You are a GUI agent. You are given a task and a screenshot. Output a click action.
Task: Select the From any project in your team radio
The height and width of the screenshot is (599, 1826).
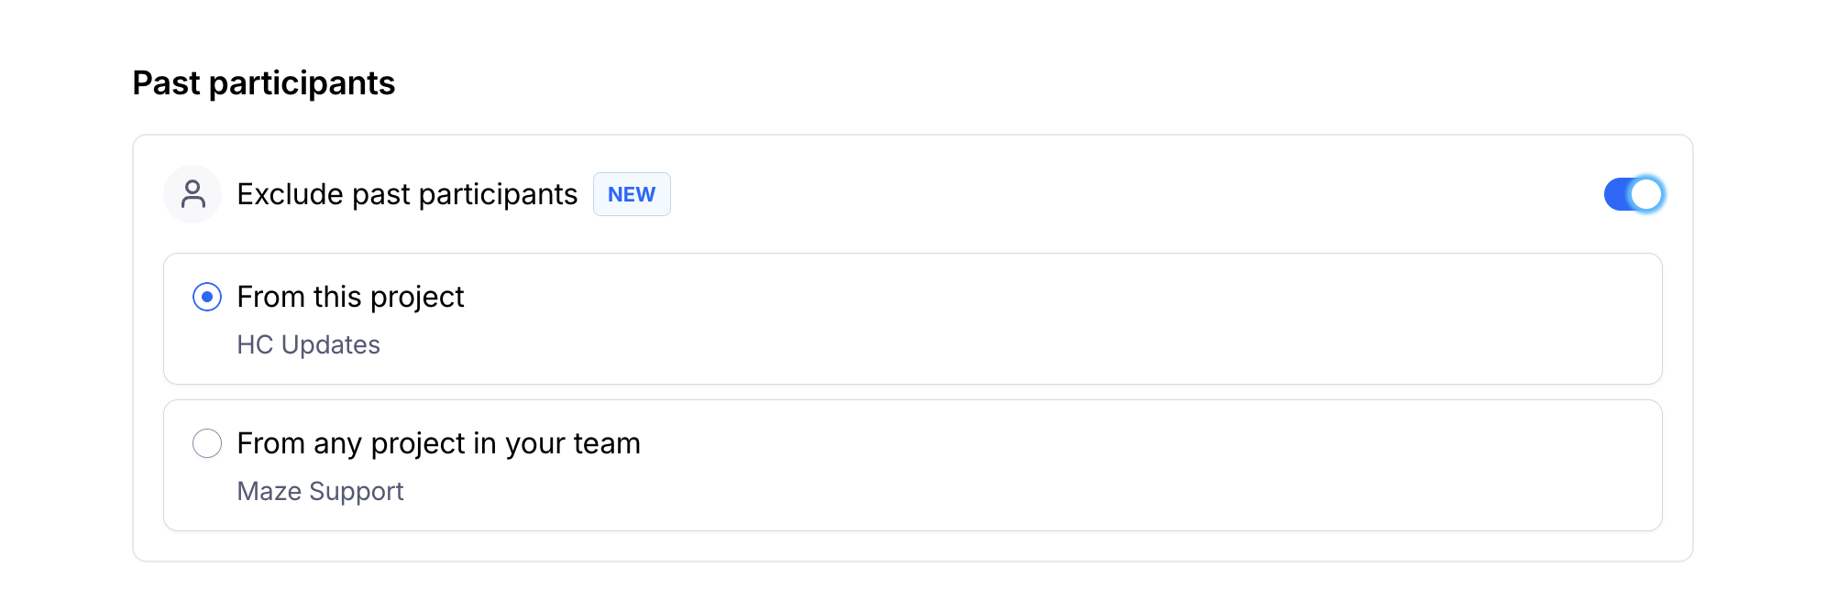pyautogui.click(x=207, y=443)
